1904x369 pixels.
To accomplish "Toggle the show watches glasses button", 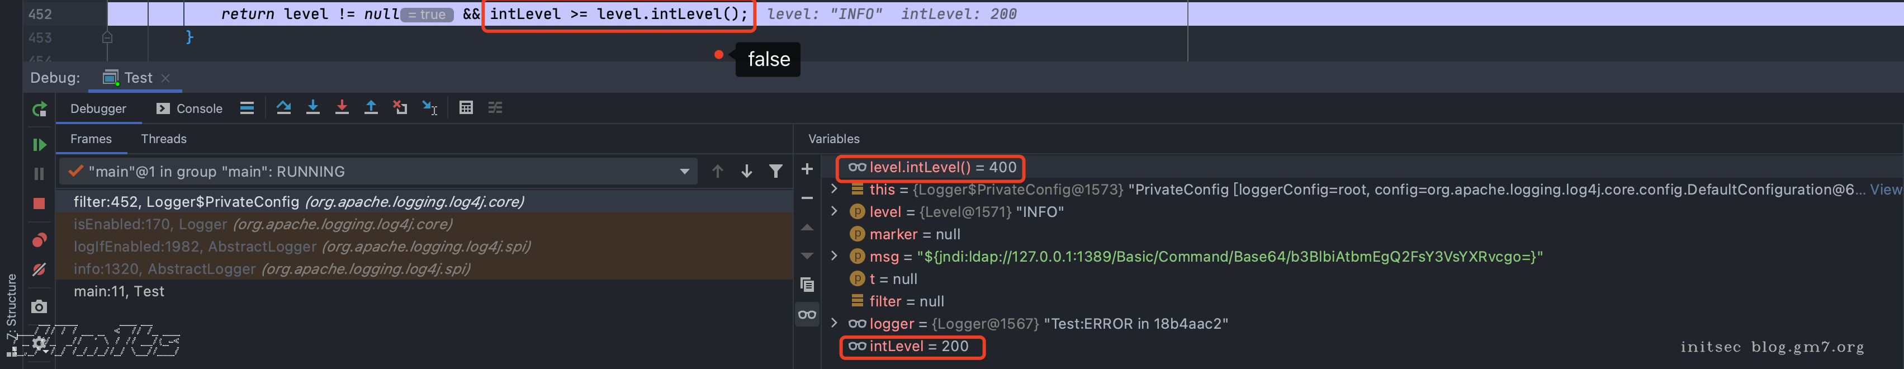I will coord(807,315).
